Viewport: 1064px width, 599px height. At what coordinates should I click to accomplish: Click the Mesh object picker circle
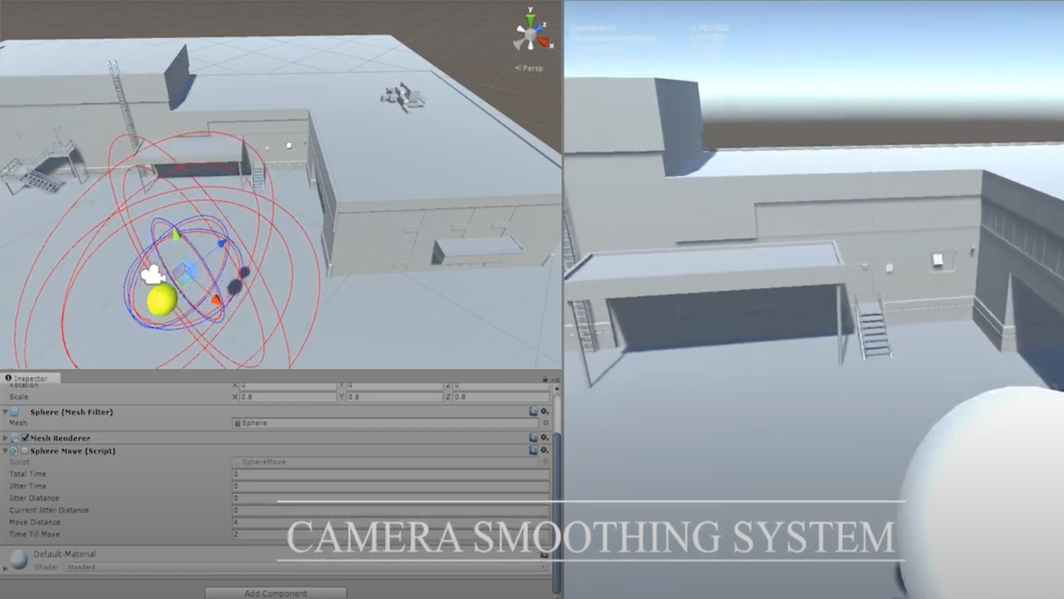(545, 423)
